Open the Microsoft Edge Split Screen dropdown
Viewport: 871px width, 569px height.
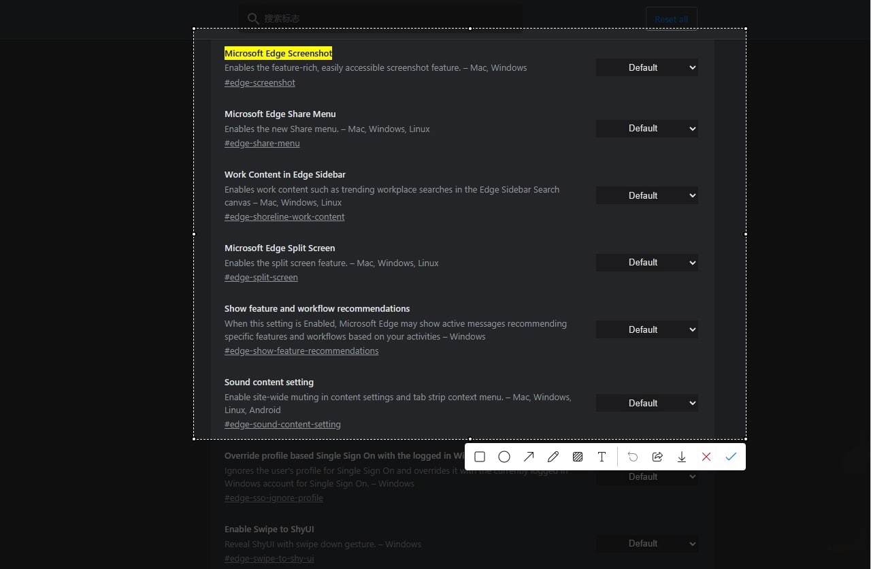coord(647,262)
